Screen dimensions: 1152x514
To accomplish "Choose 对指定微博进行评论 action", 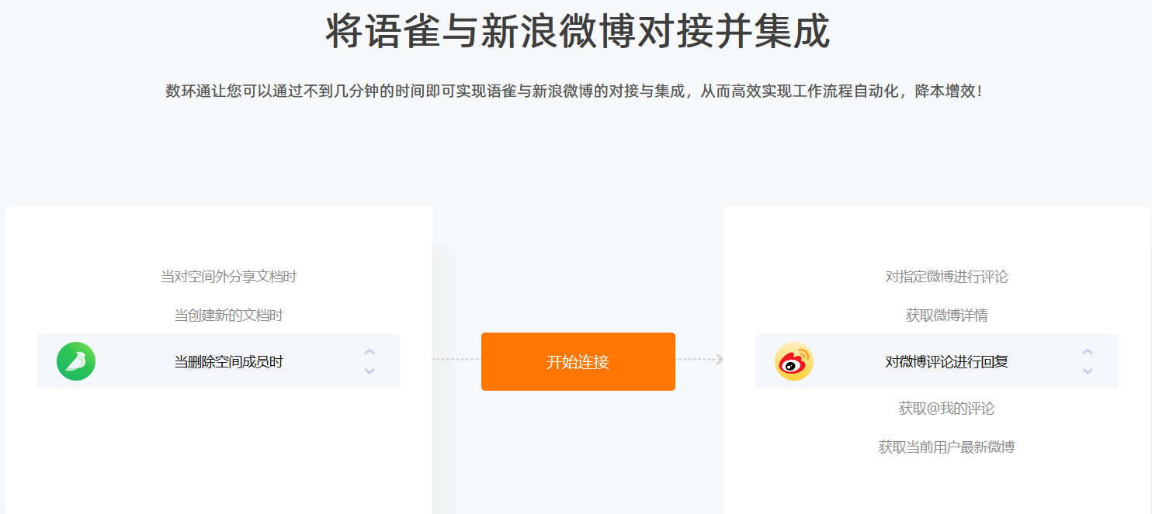I will pyautogui.click(x=947, y=277).
